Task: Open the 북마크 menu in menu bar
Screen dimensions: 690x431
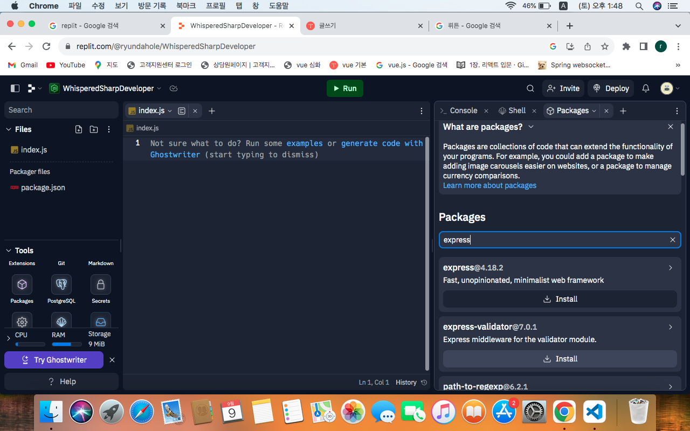Action: 186,6
